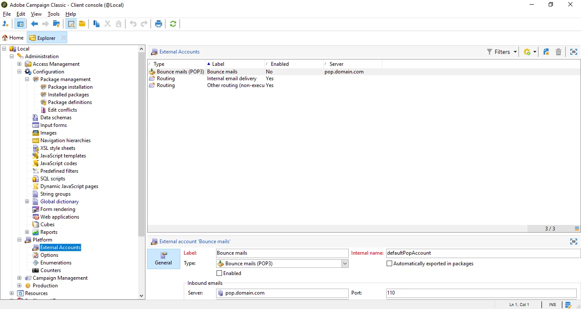This screenshot has width=581, height=309.
Task: Sort by the Type column header
Action: [x=177, y=64]
